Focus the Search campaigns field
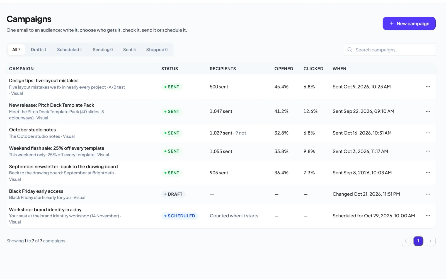 coord(389,50)
